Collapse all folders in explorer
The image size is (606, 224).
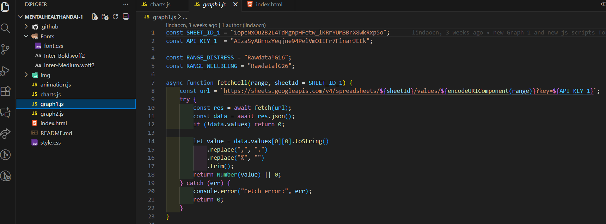click(126, 17)
